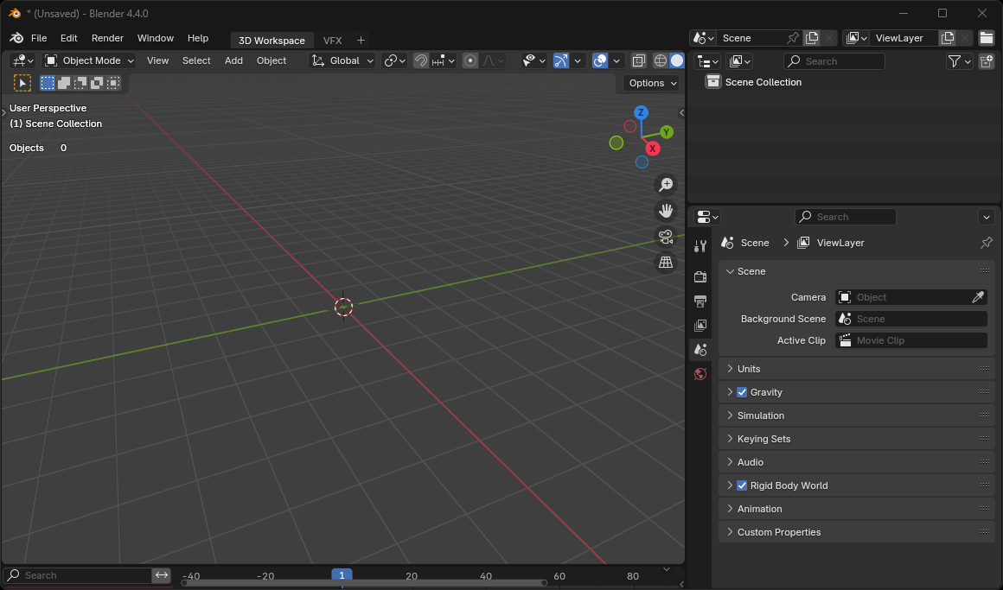The image size is (1003, 590).
Task: Switch viewport to wireframe shading
Action: (660, 60)
